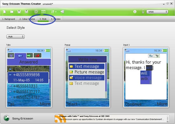The image size is (175, 124).
Task: Open the info icon in toolbar
Action: 135,11
